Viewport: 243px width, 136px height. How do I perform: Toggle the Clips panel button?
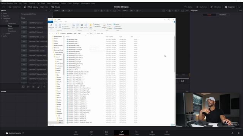[44, 7]
